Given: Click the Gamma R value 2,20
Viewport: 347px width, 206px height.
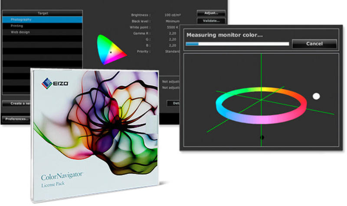Looking at the screenshot, I should [172, 33].
